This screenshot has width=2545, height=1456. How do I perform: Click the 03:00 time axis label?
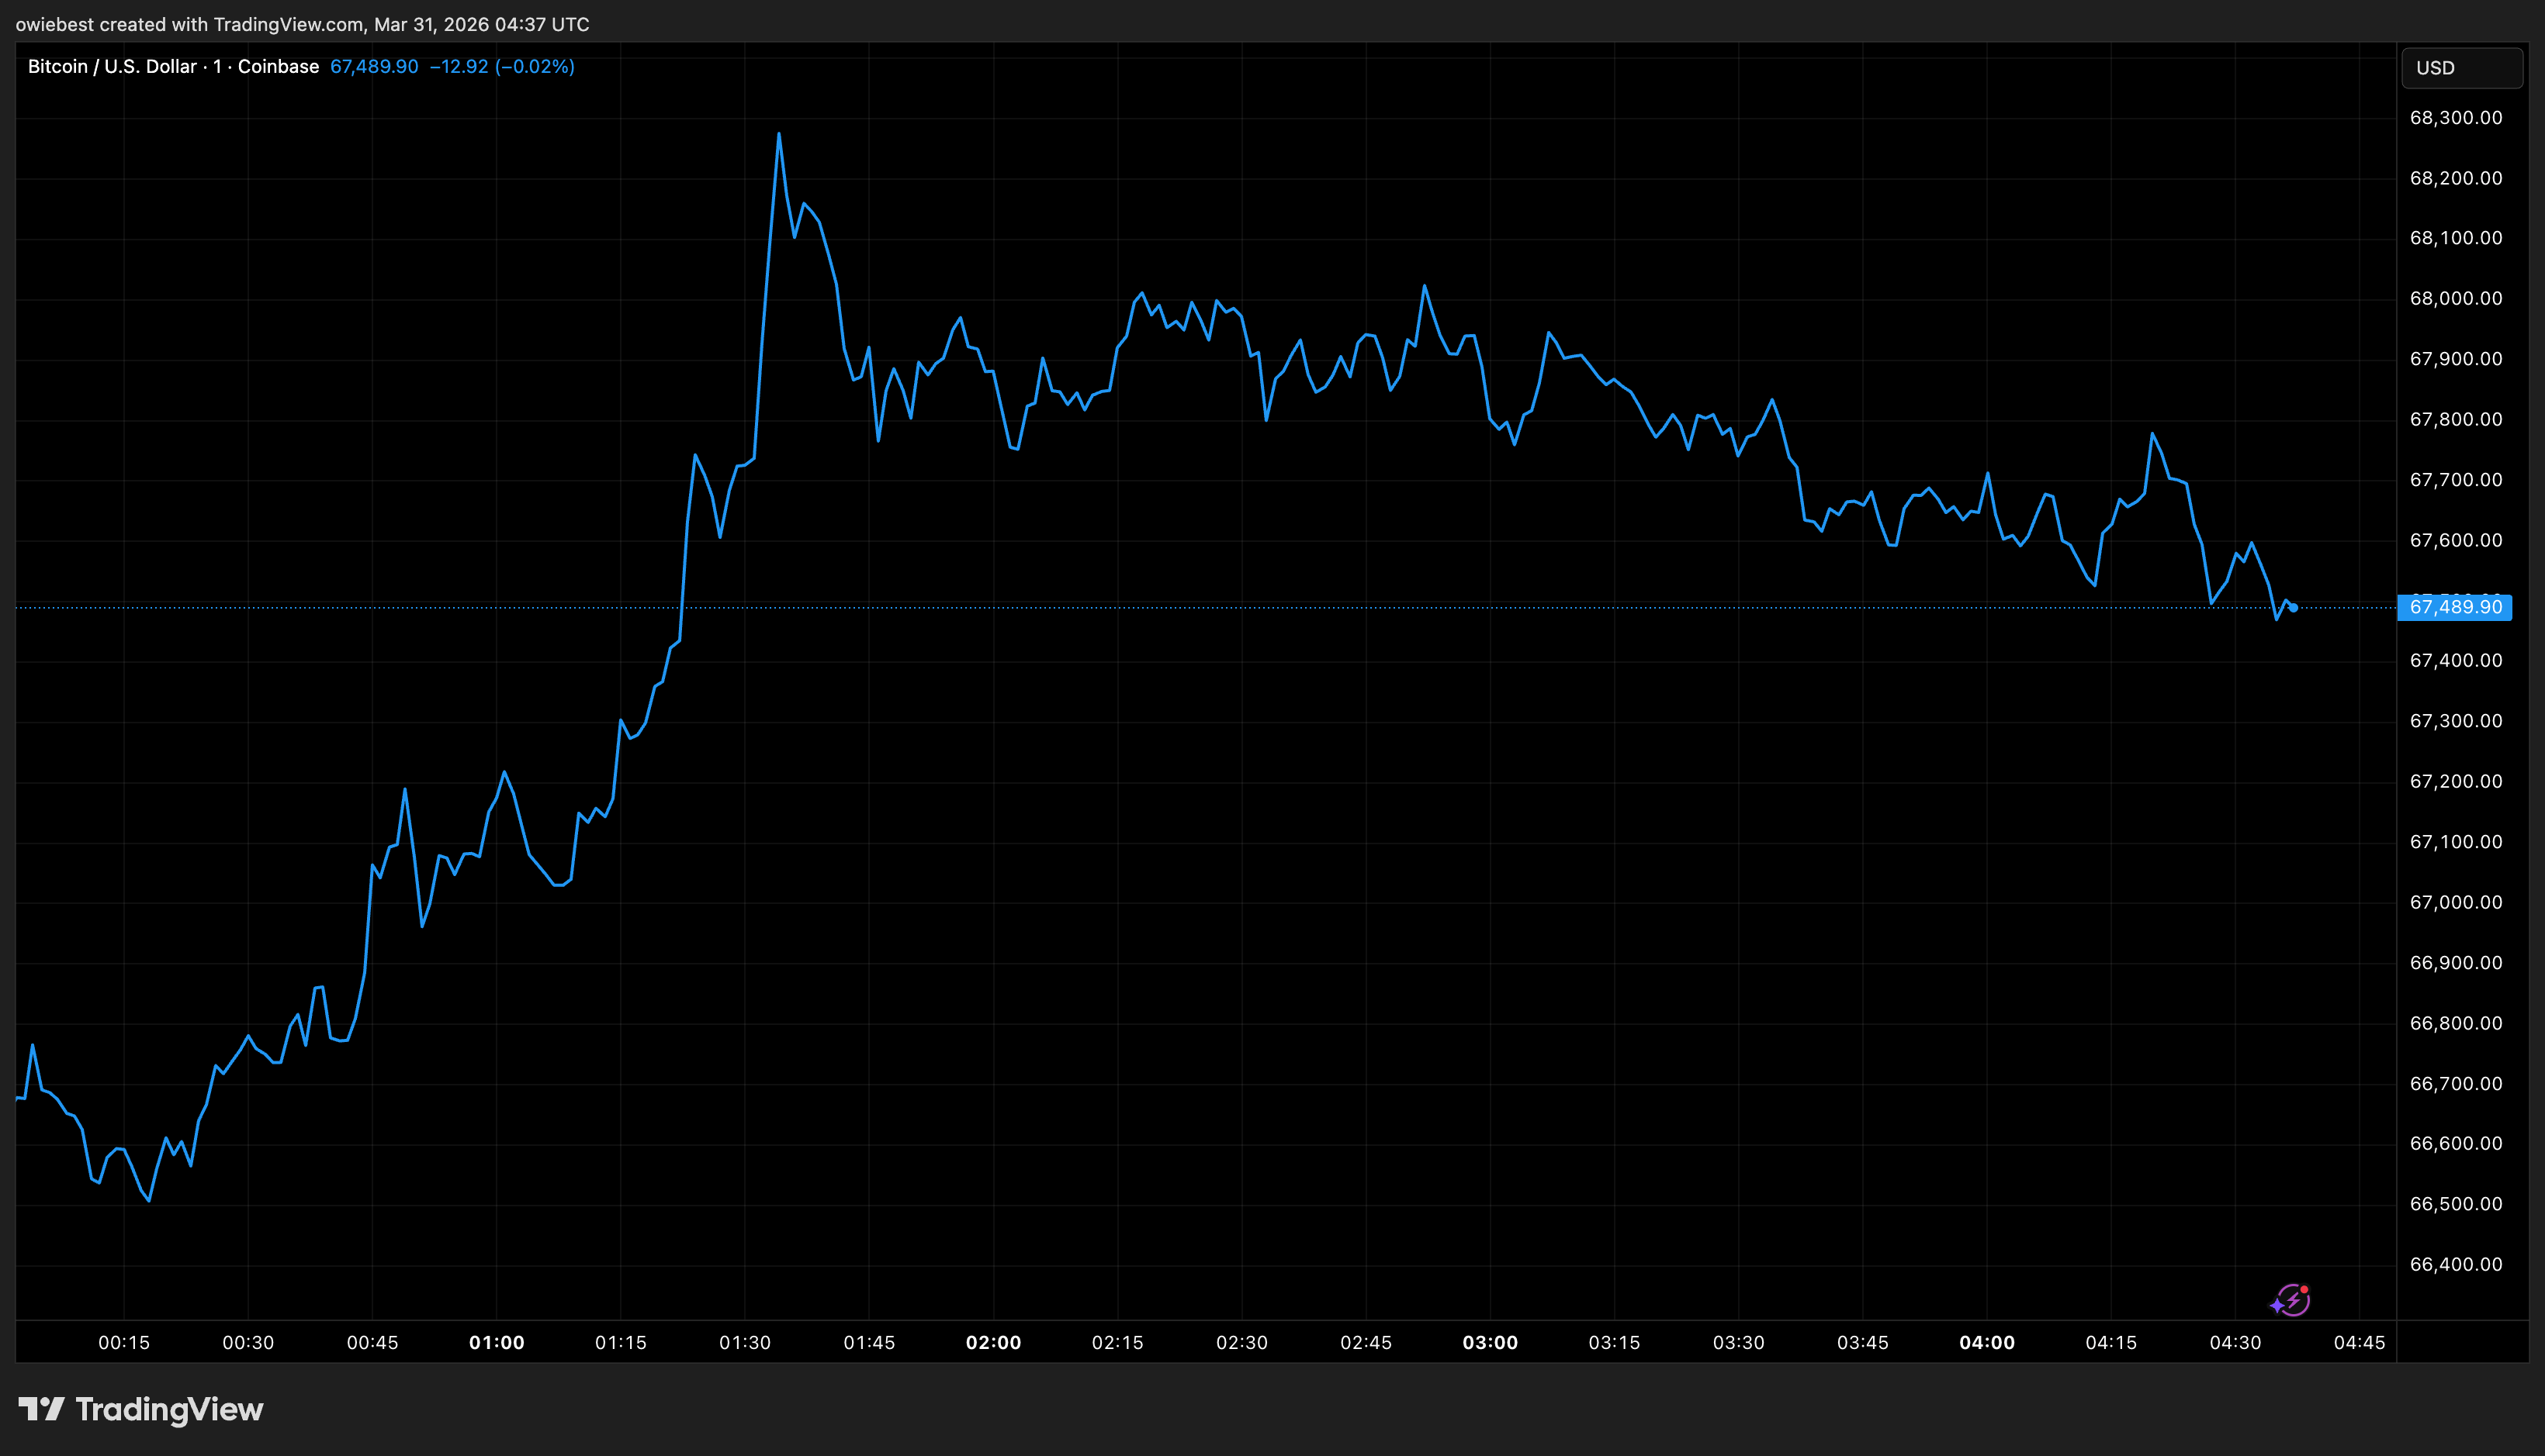1491,1342
